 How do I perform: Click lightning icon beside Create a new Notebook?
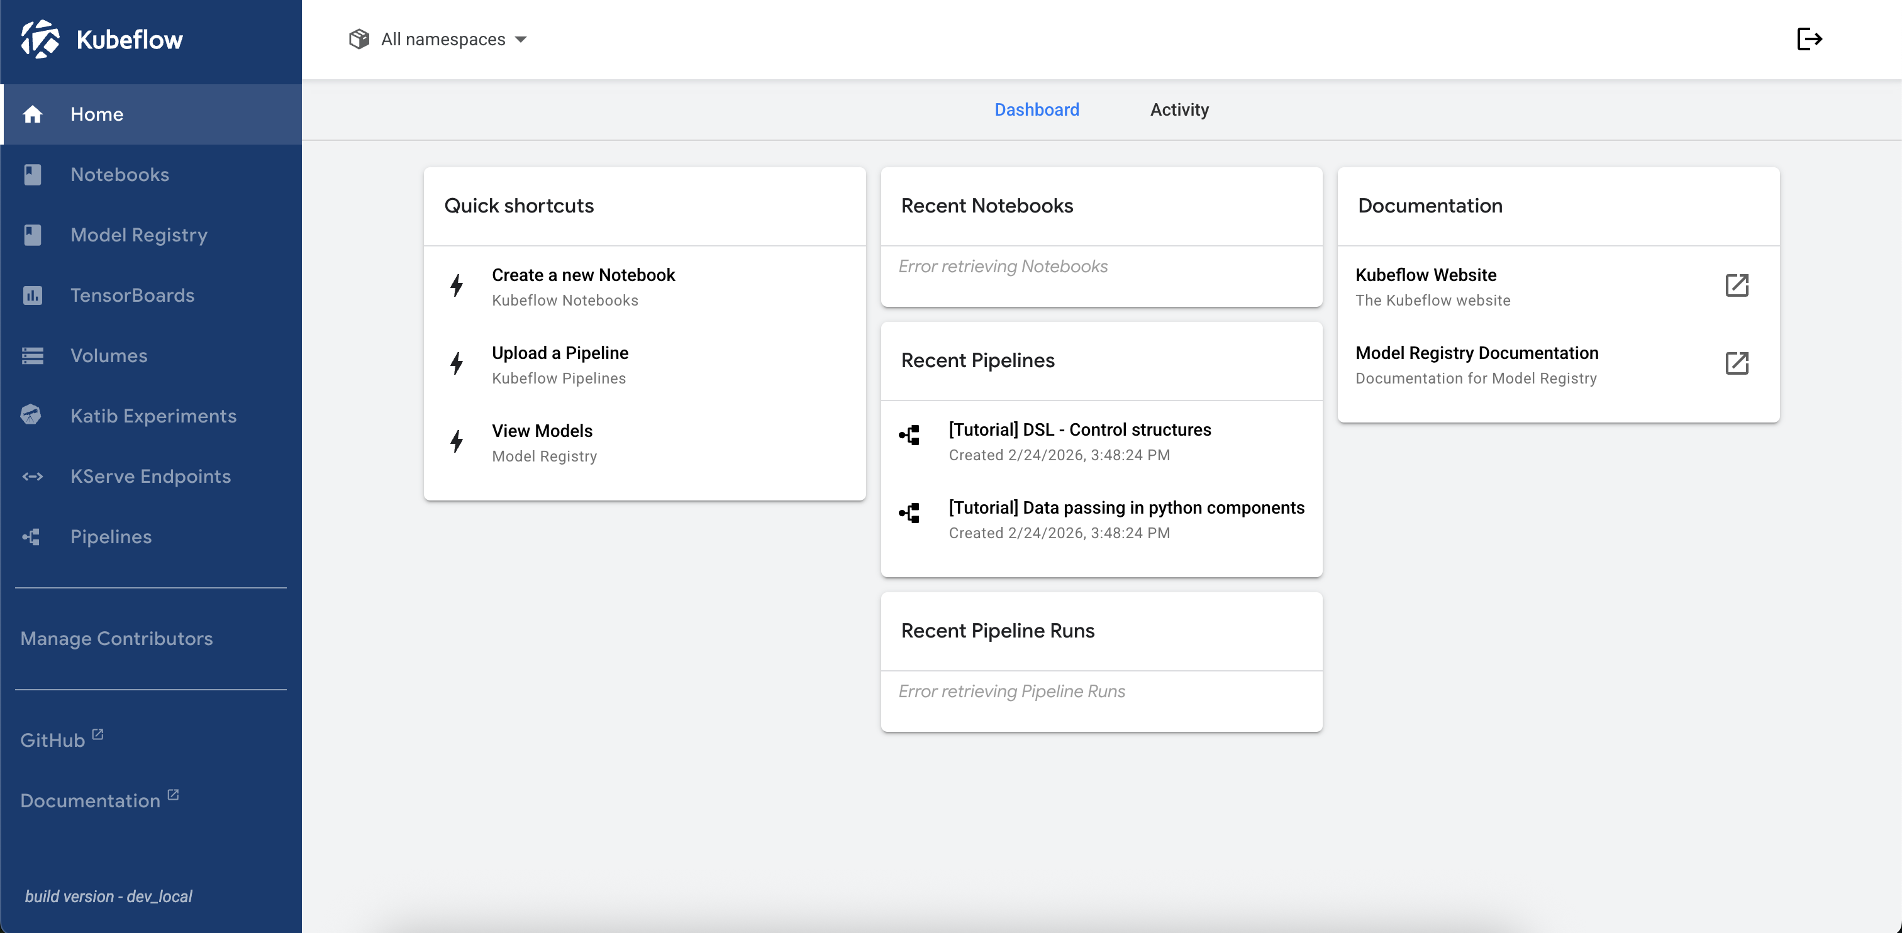(x=457, y=285)
